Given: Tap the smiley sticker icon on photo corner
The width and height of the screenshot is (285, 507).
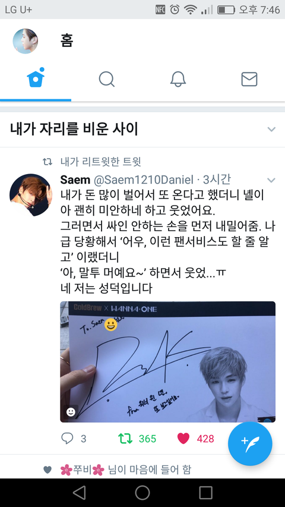Looking at the screenshot, I should click(x=71, y=412).
